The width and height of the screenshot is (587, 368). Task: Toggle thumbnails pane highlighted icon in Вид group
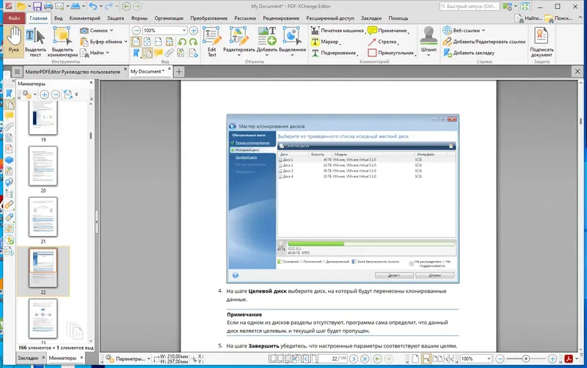[147, 53]
